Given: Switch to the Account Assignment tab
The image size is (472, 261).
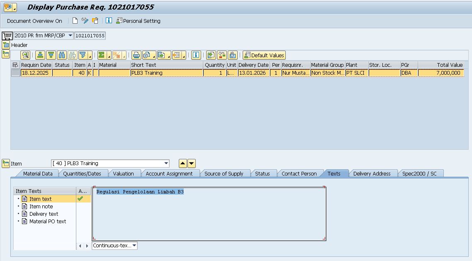Looking at the screenshot, I should 169,173.
